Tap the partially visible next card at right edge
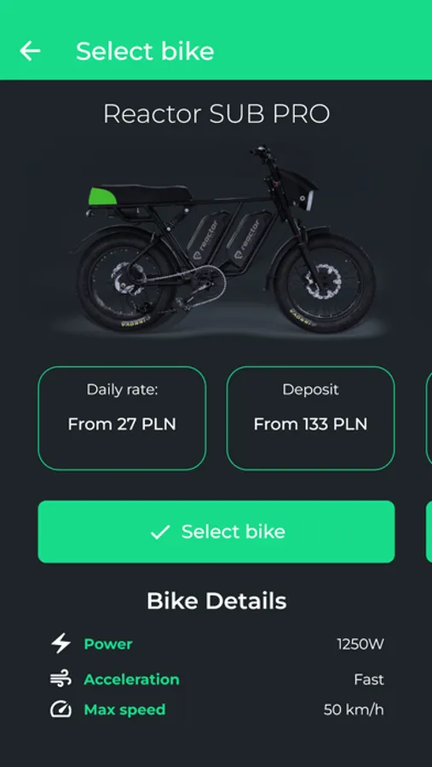The image size is (432, 767). [x=429, y=418]
